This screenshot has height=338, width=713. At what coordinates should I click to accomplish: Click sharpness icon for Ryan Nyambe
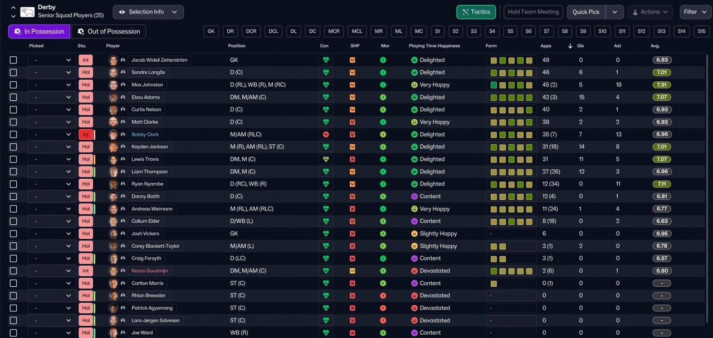point(352,184)
